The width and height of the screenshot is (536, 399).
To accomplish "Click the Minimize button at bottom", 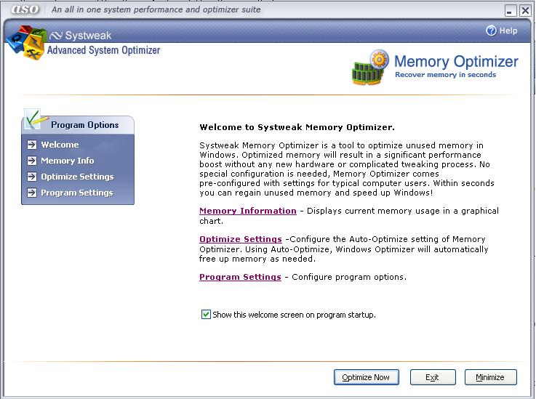I will [490, 377].
